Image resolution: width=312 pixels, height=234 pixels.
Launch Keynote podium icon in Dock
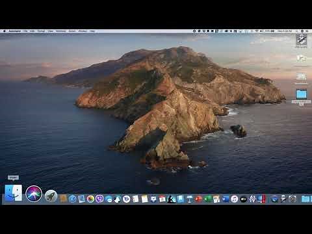click(189, 199)
